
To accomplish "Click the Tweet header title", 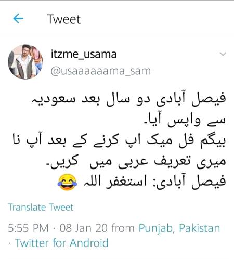I will point(64,19).
